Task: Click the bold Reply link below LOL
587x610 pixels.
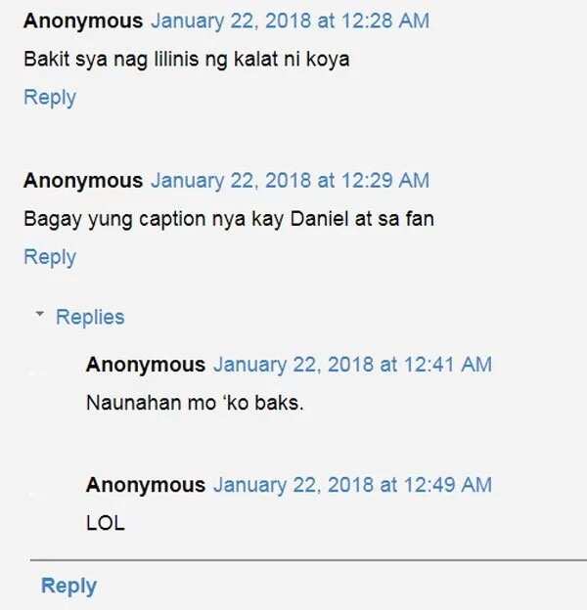Action: coord(68,586)
